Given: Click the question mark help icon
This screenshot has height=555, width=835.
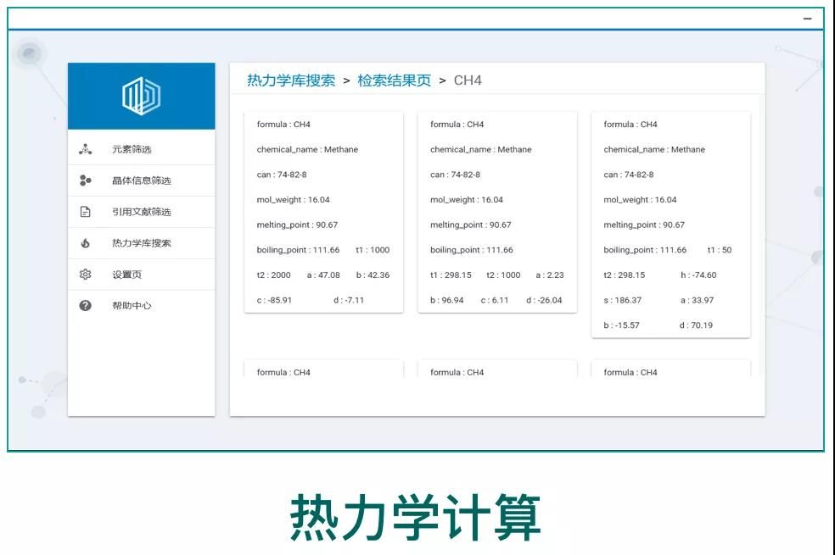Looking at the screenshot, I should coord(85,306).
